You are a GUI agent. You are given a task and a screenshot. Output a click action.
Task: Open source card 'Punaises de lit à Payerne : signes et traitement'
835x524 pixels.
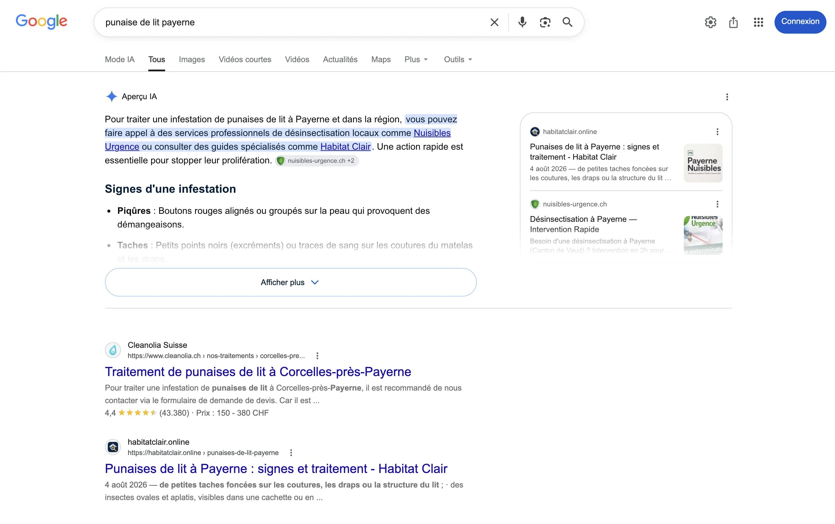point(594,152)
